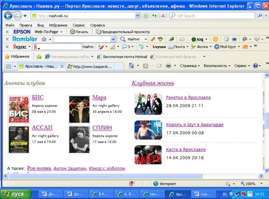Click the smiley face icon in Rambler toolbar
The image size is (269, 199).
(x=215, y=39)
